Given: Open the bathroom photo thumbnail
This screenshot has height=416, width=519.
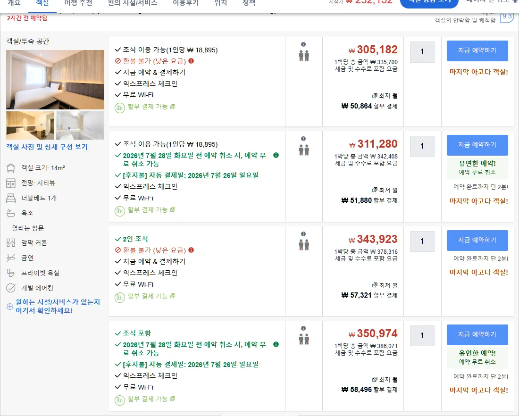Looking at the screenshot, I should [x=80, y=125].
